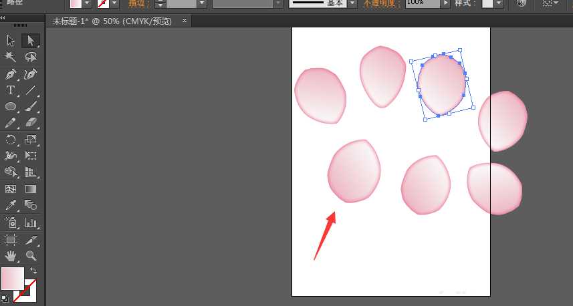Select the Artboard tool
The height and width of the screenshot is (306, 573).
11,240
